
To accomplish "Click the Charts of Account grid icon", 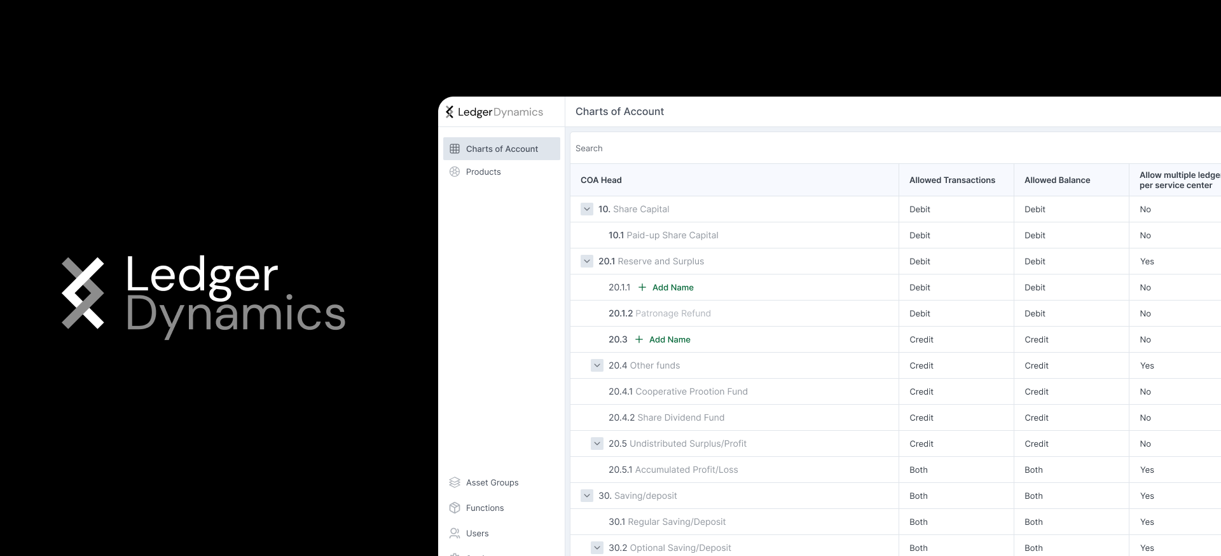I will [455, 149].
